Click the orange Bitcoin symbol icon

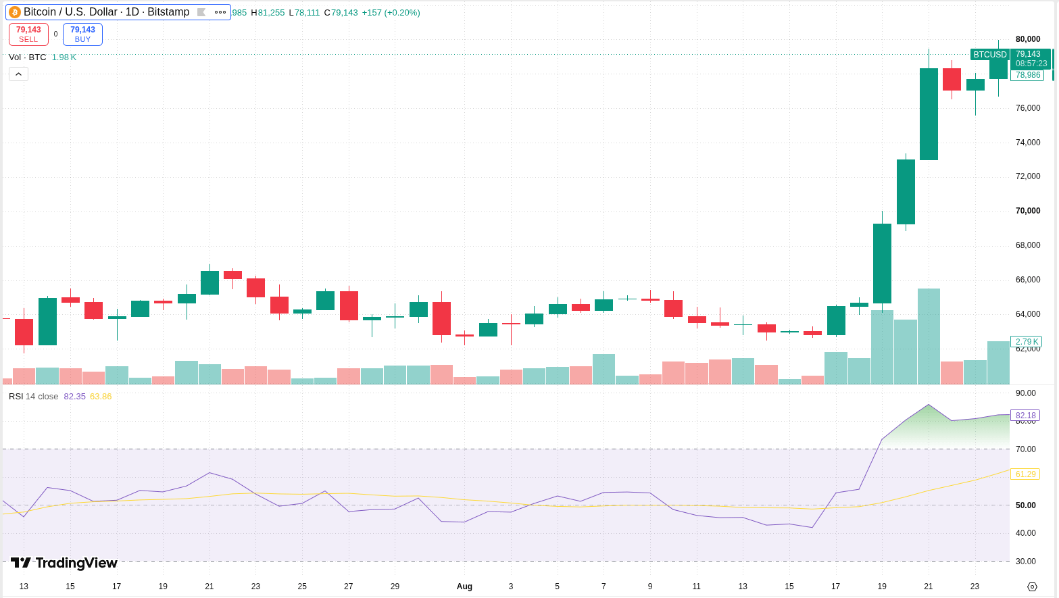point(15,12)
